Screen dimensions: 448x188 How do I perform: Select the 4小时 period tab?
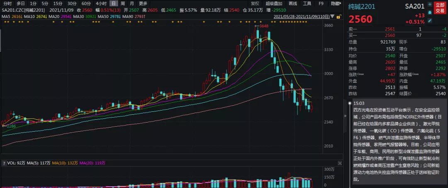[x=101, y=4]
